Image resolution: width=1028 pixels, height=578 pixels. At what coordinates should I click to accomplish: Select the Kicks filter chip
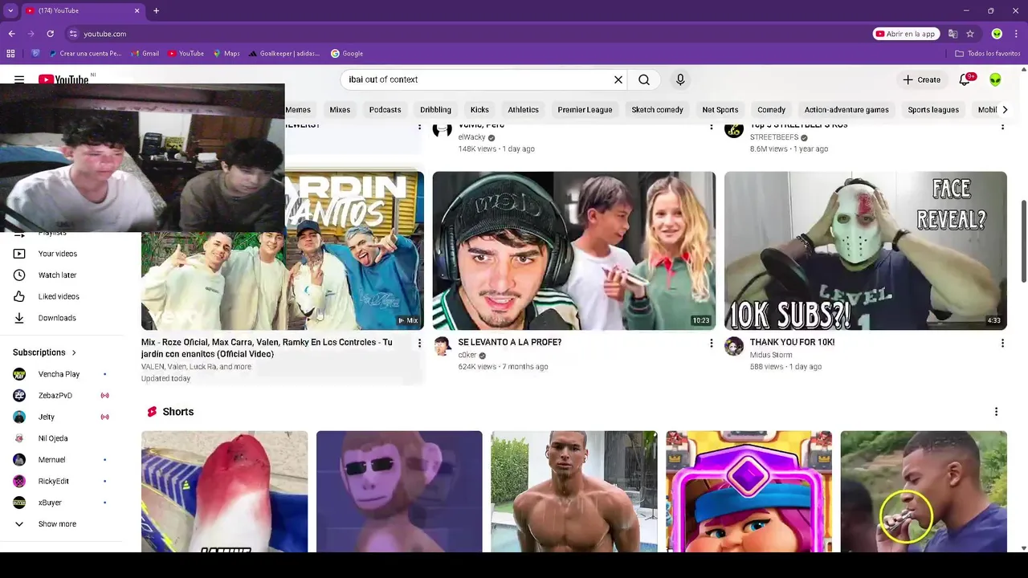479,110
